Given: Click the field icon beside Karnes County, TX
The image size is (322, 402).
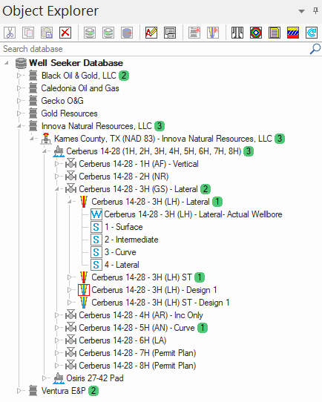Looking at the screenshot, I should click(x=46, y=139).
